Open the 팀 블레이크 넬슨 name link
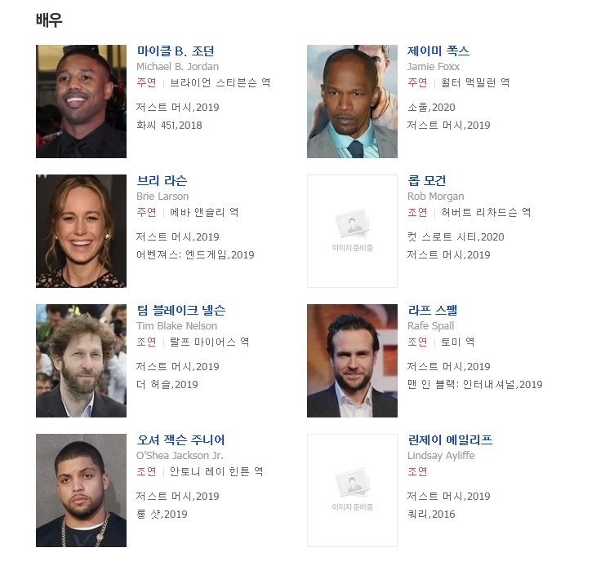The height and width of the screenshot is (561, 614). coord(181,311)
